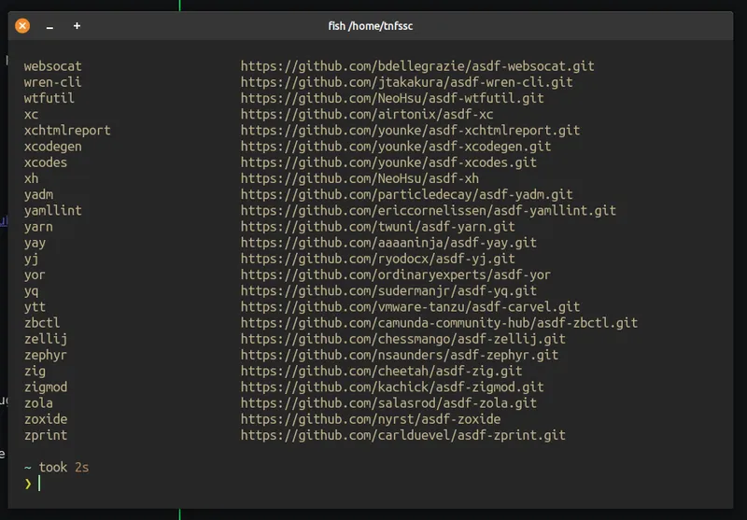Open the salasrod/asdf-zola.git URL
747x520 pixels.
(388, 403)
